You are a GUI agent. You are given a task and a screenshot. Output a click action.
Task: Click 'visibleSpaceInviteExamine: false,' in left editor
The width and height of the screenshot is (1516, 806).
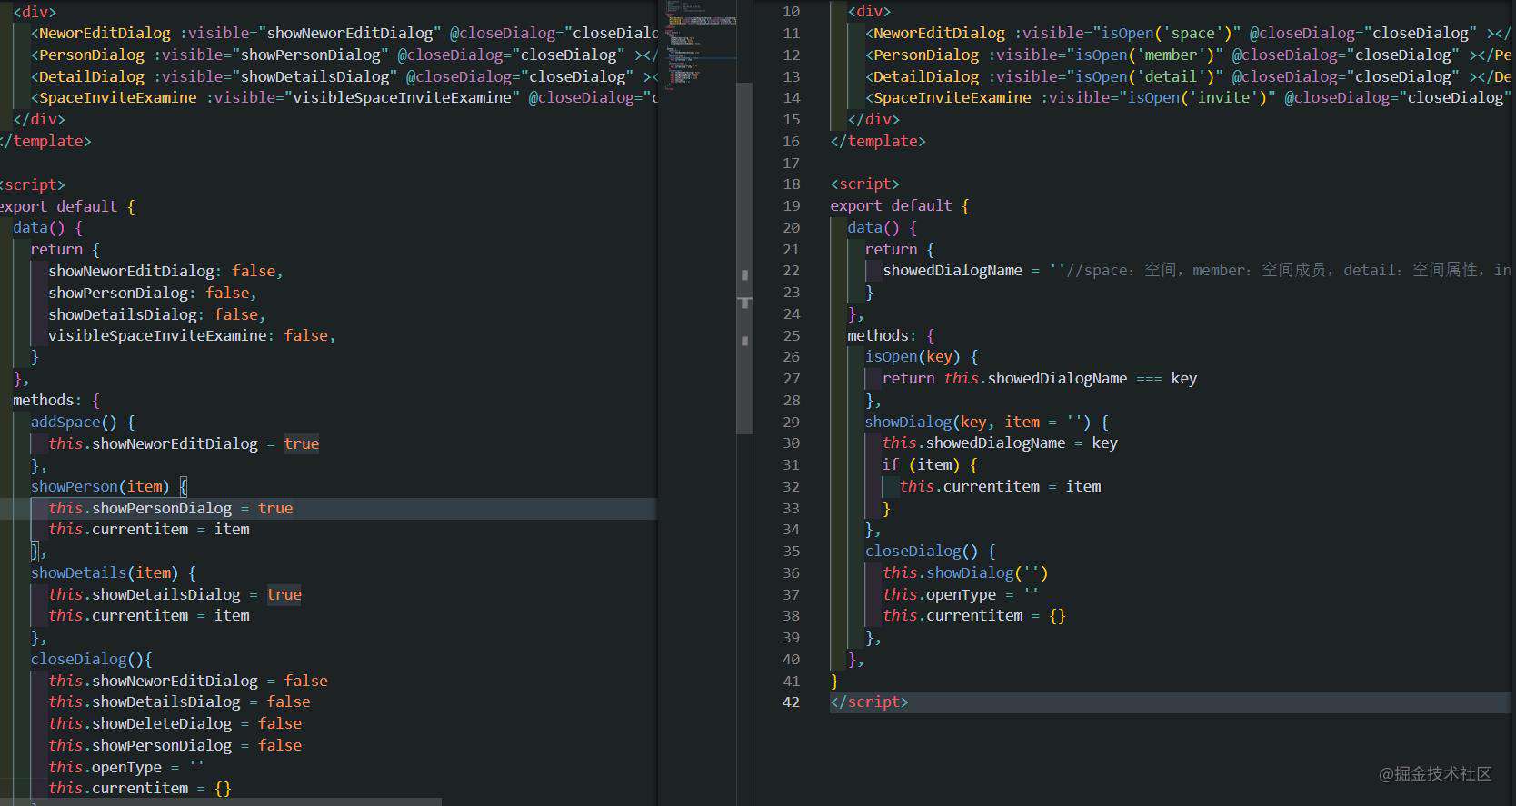pos(192,336)
